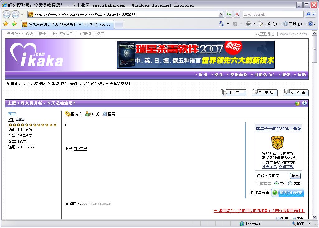319x228 pixels.
Task: Go forward with the browser Forward arrow
Action: (15, 14)
